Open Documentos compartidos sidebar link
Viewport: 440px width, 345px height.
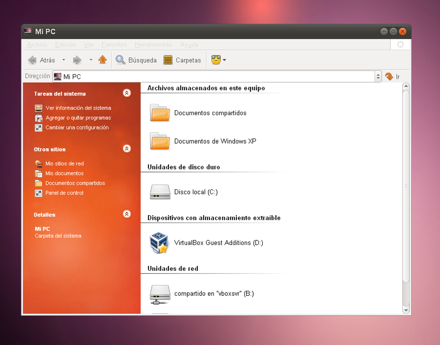pyautogui.click(x=75, y=183)
